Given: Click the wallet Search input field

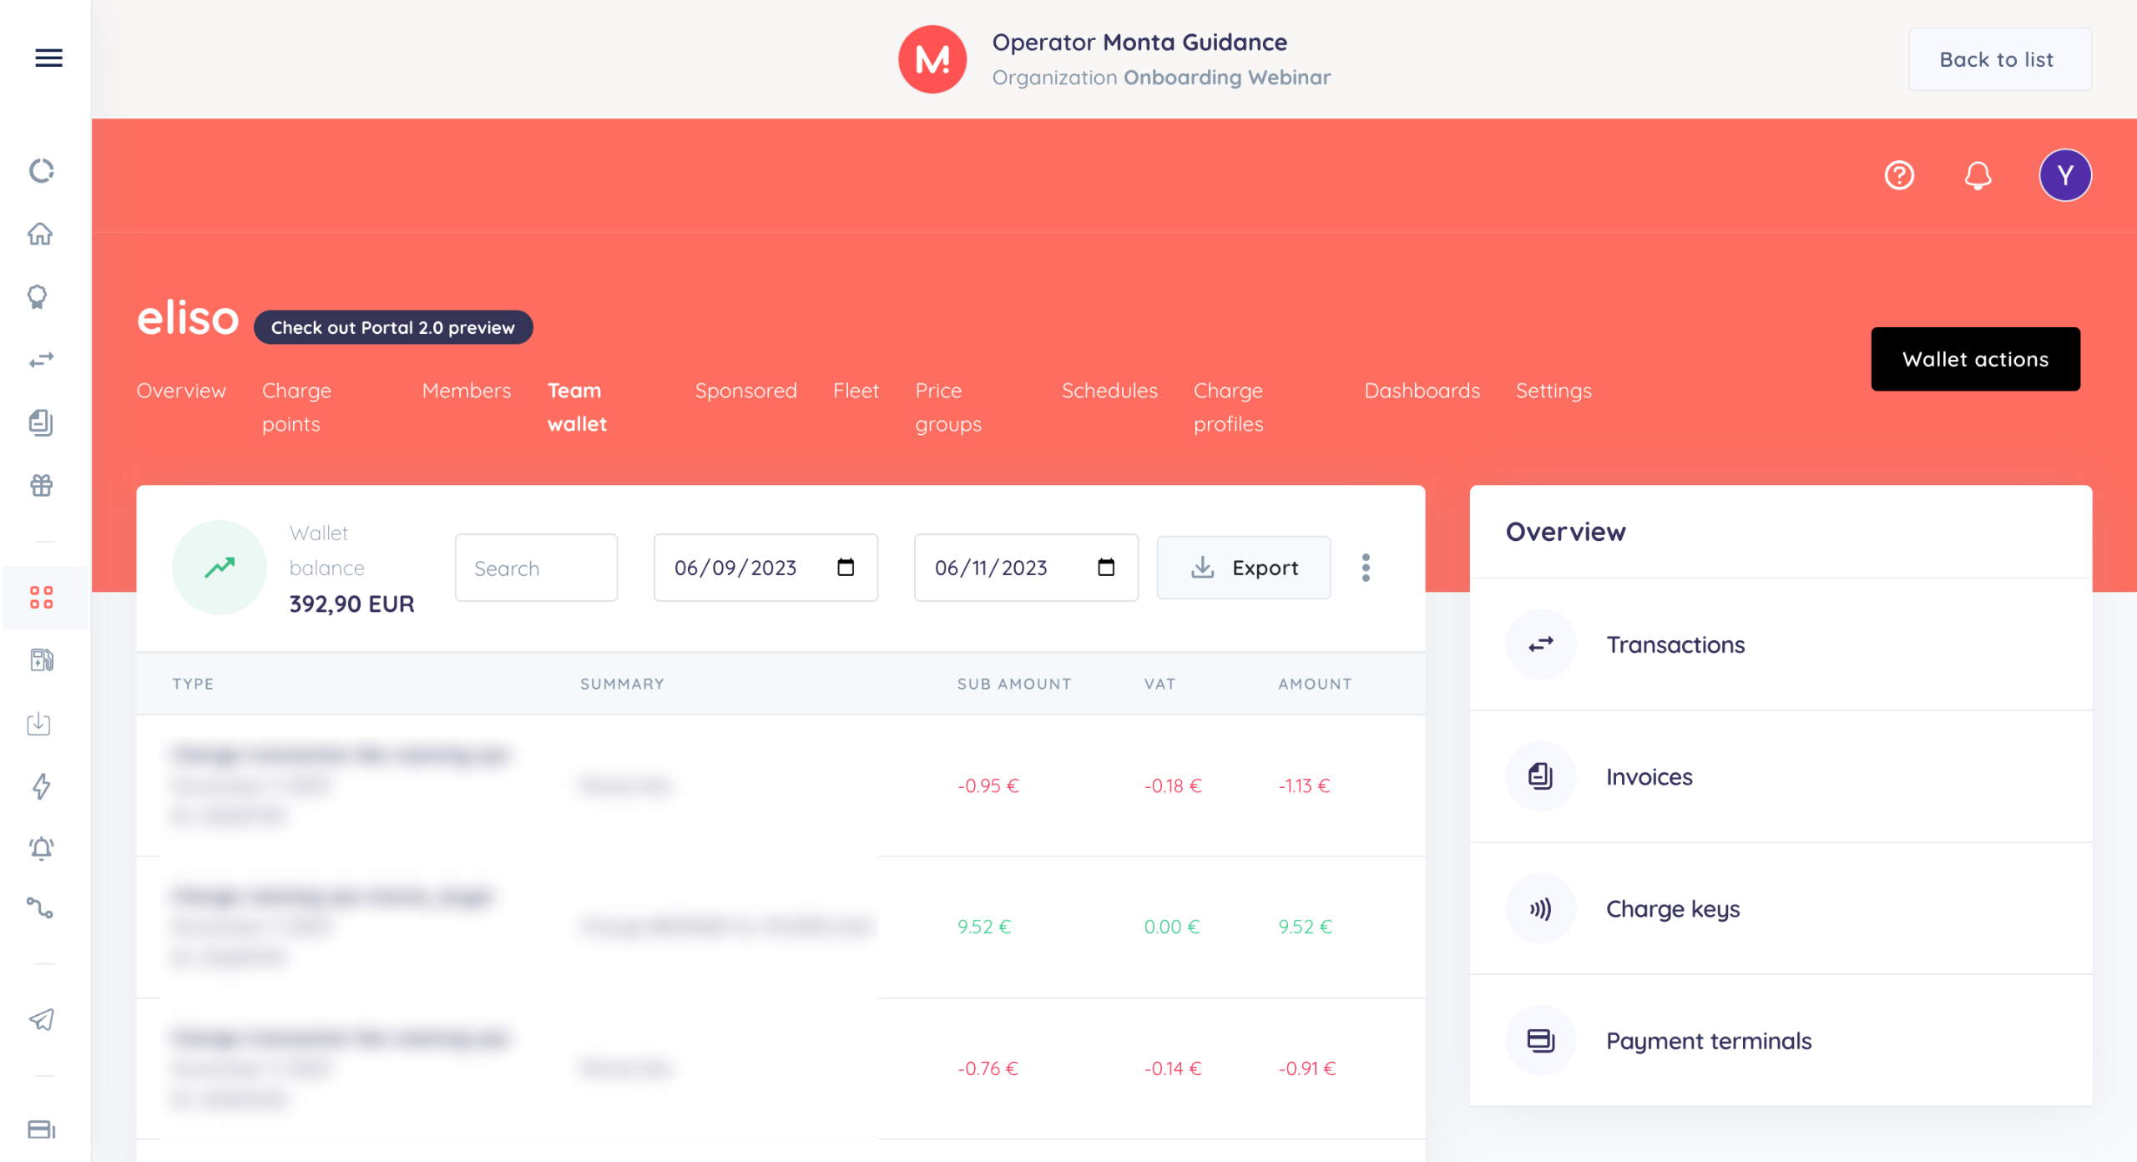Looking at the screenshot, I should pyautogui.click(x=536, y=568).
